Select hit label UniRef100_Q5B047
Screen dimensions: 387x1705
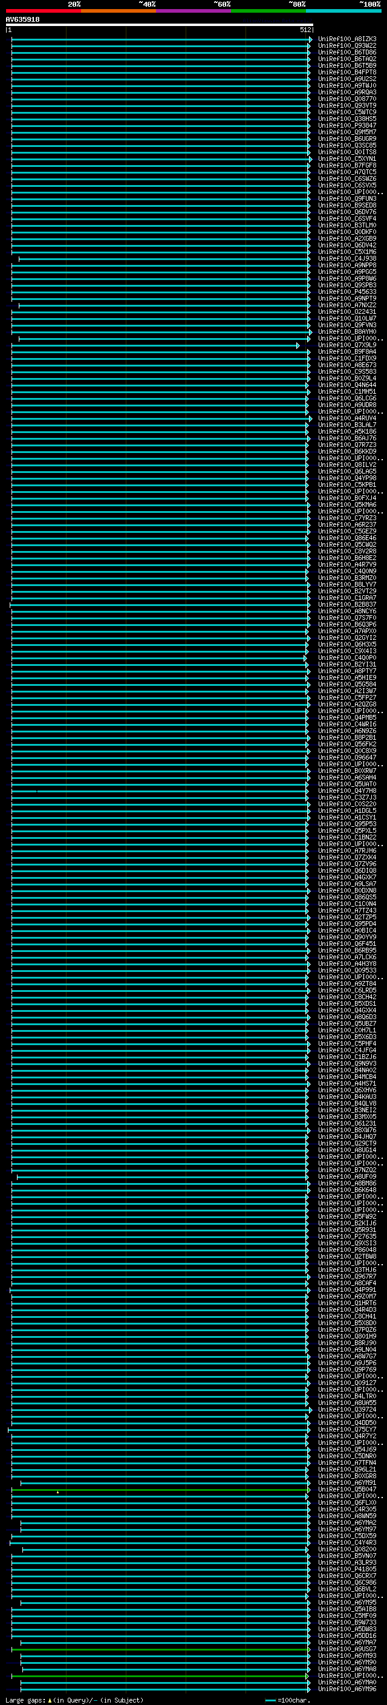click(x=347, y=1489)
